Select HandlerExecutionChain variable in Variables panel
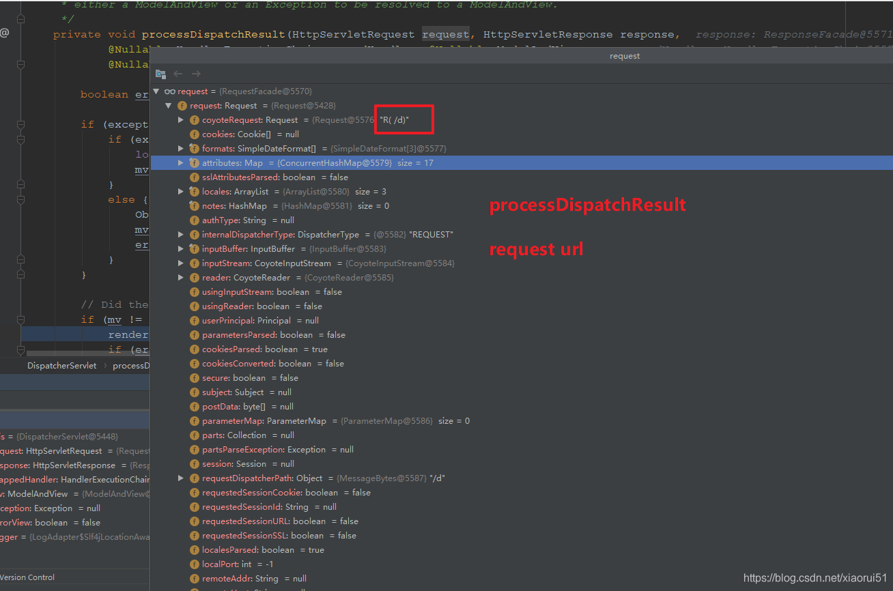The image size is (893, 591). 74,480
